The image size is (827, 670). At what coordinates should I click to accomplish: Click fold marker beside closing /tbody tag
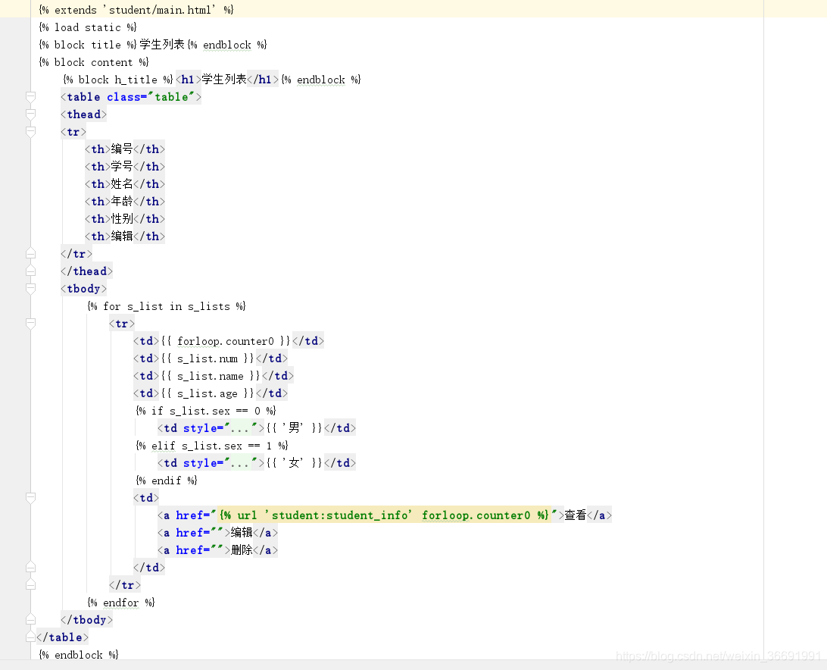[30, 619]
